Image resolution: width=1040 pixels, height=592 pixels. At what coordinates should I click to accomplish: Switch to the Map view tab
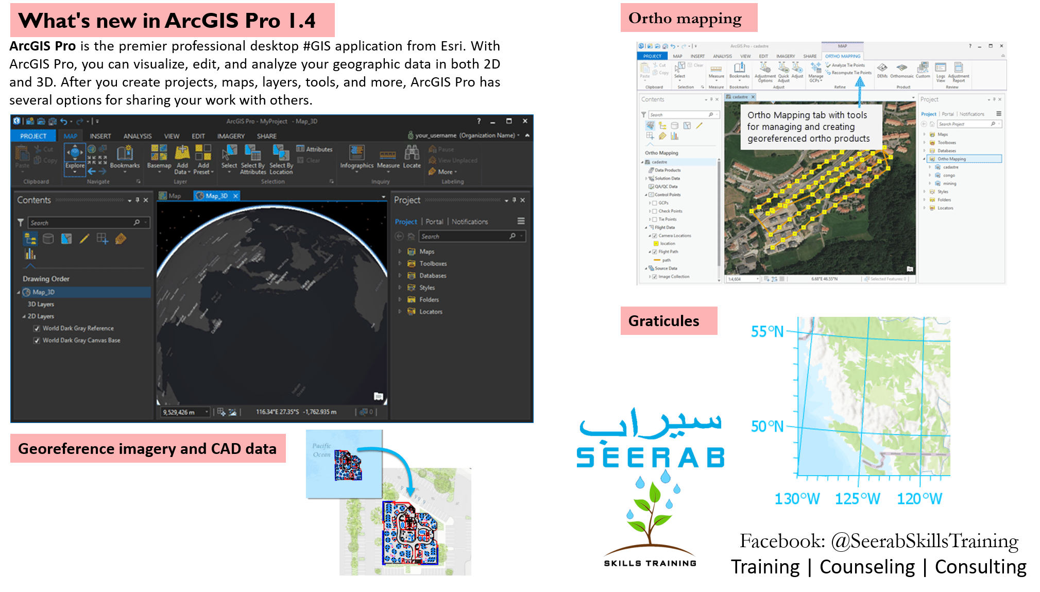tap(171, 196)
